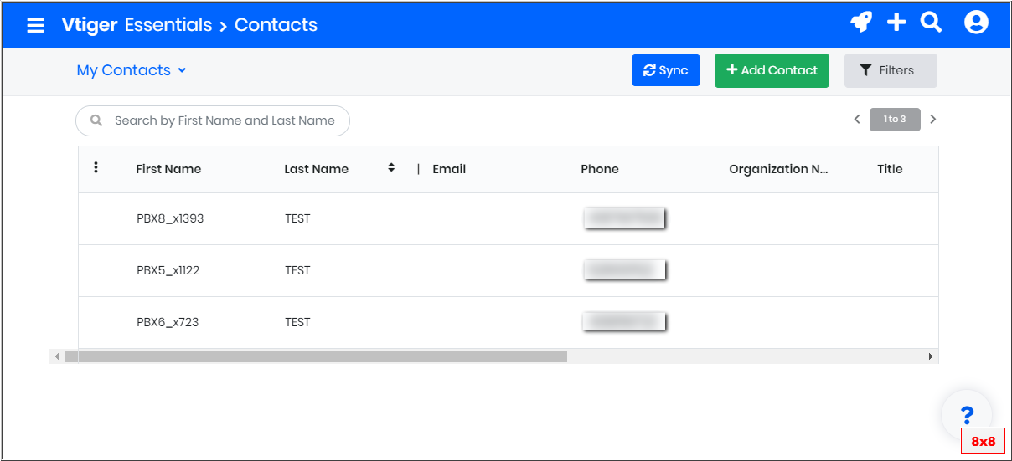1012x461 pixels.
Task: Open the question mark help bubble
Action: (967, 414)
